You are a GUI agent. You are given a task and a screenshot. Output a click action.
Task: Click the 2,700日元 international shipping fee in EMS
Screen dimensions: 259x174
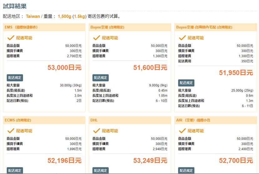tap(74, 56)
